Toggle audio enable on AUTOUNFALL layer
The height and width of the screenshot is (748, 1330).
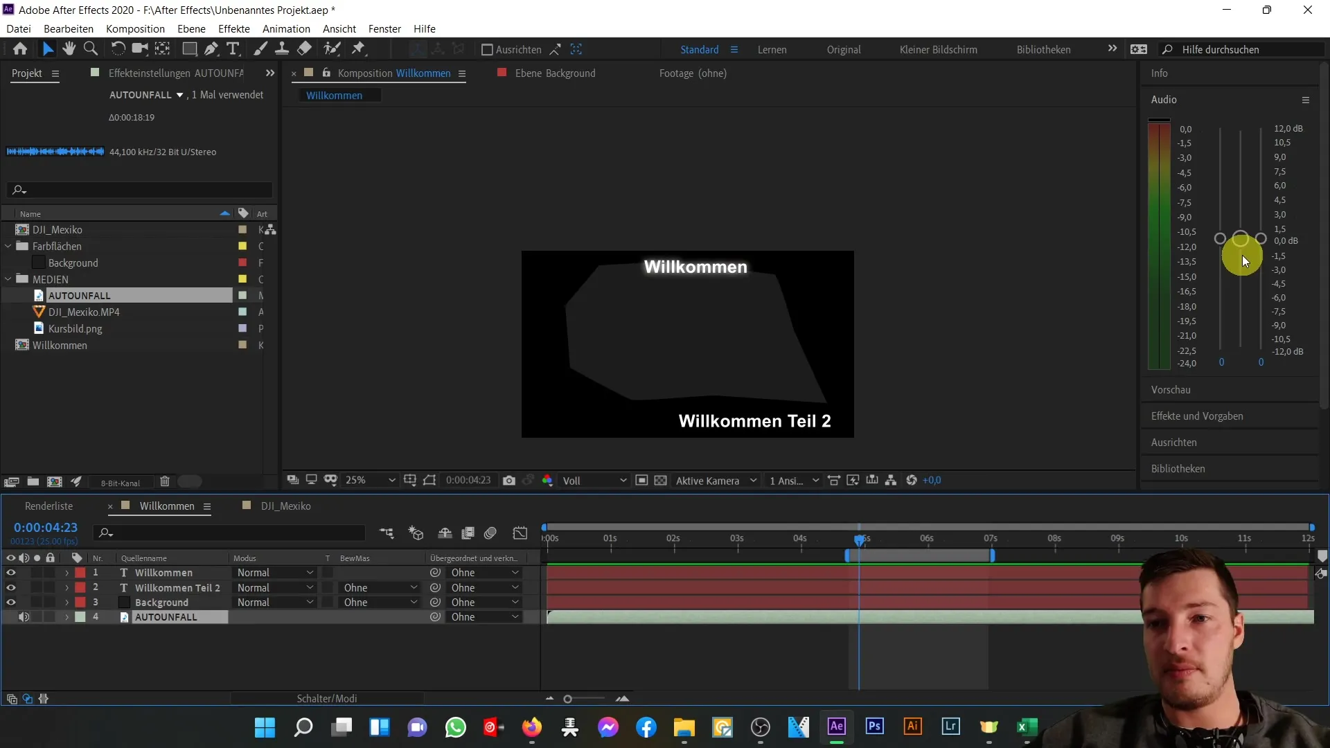(24, 616)
